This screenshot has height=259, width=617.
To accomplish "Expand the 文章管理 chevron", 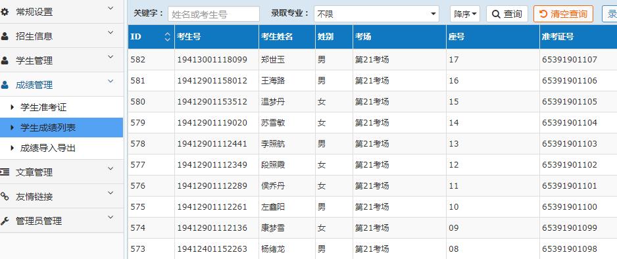I will (111, 168).
